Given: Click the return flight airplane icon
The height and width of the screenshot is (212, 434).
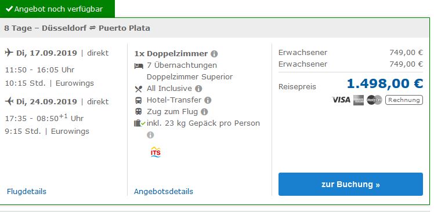Looking at the screenshot, I should pos(9,101).
